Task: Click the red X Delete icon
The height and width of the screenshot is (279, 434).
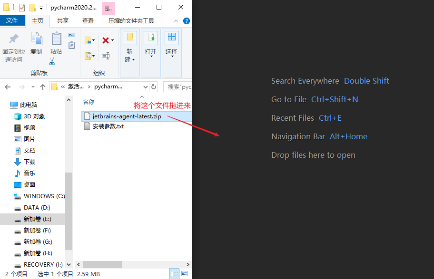Action: [106, 40]
